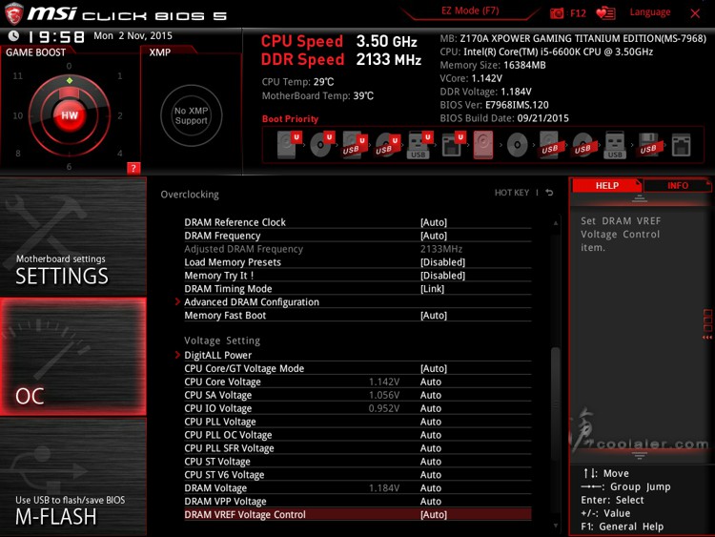The image size is (715, 537).
Task: Open DRAM VREF Voltage Control [Auto] dropdown
Action: click(433, 514)
